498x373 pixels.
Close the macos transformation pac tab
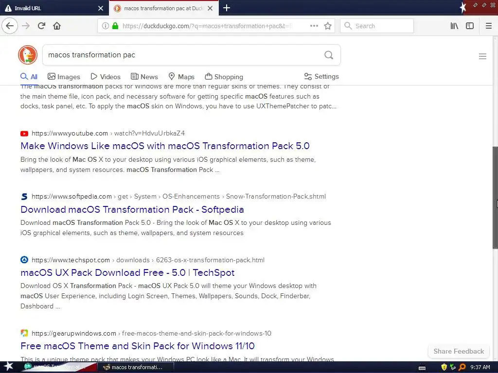tap(210, 8)
